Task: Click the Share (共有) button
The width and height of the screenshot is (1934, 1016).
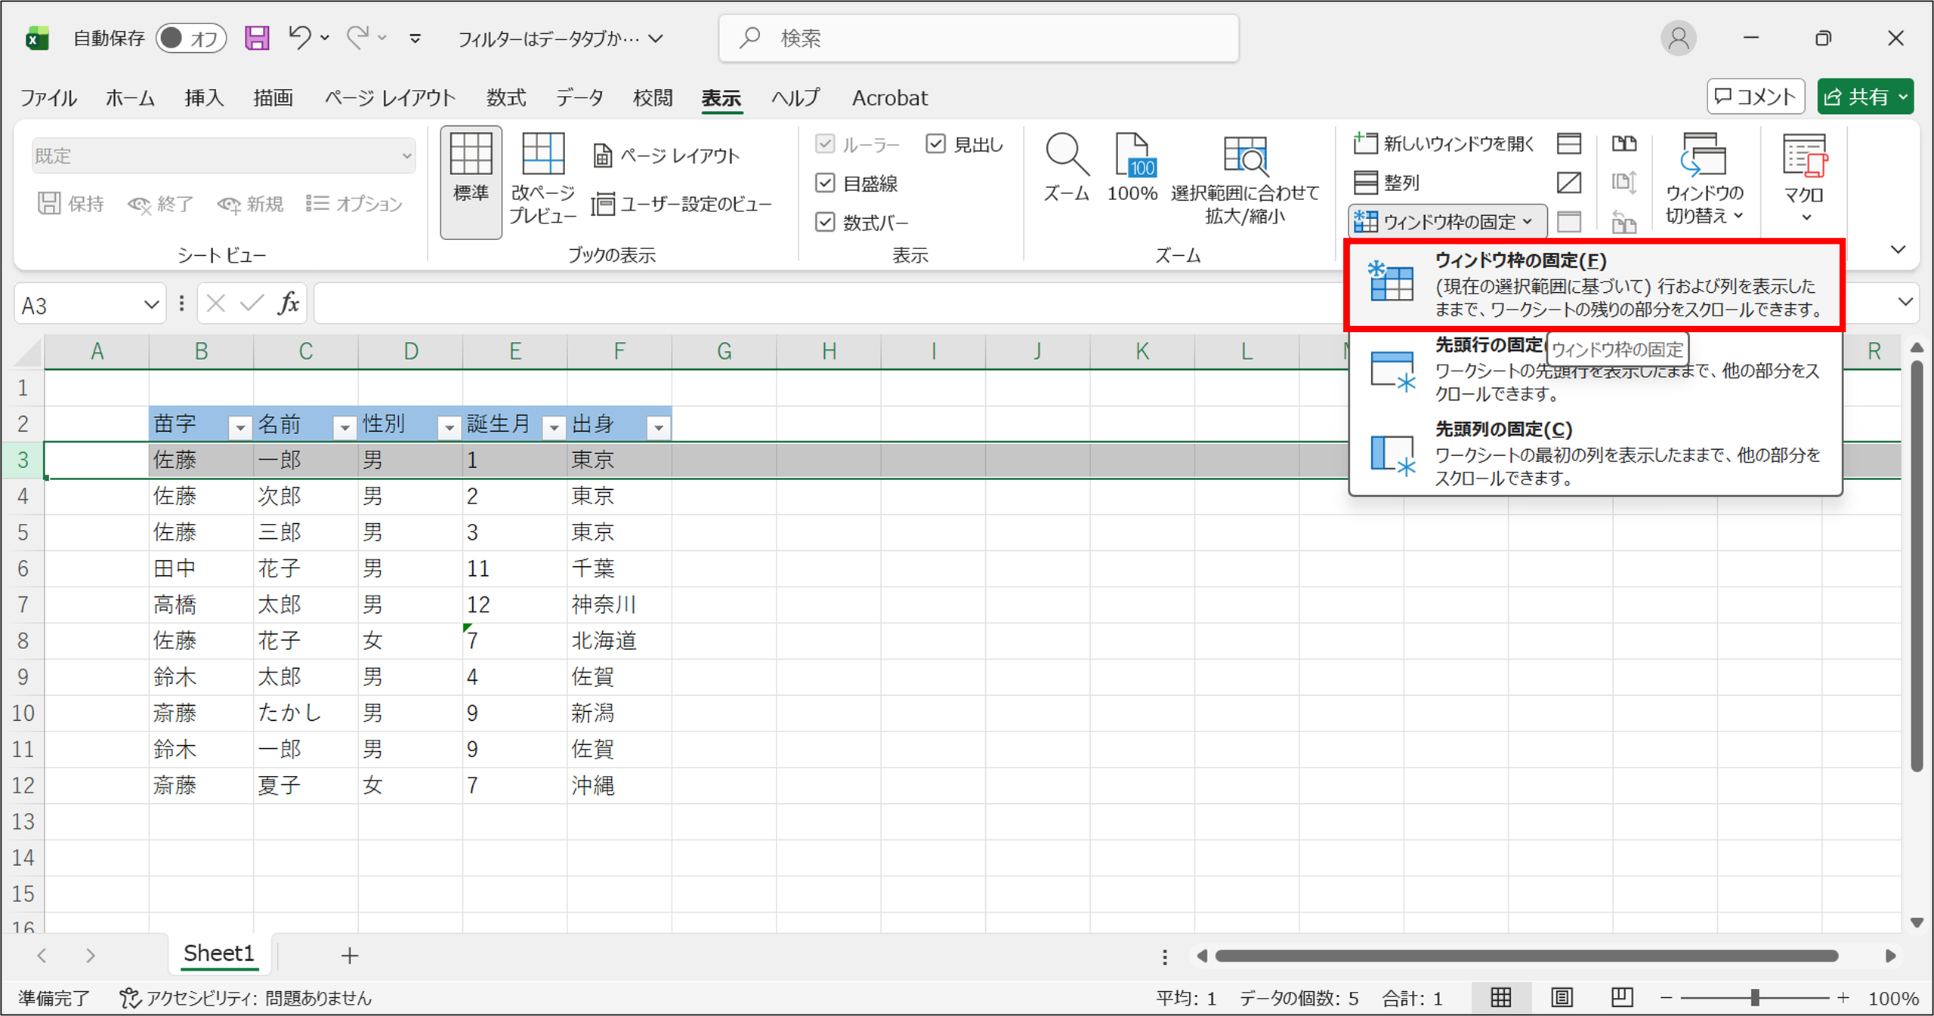Action: click(1865, 97)
